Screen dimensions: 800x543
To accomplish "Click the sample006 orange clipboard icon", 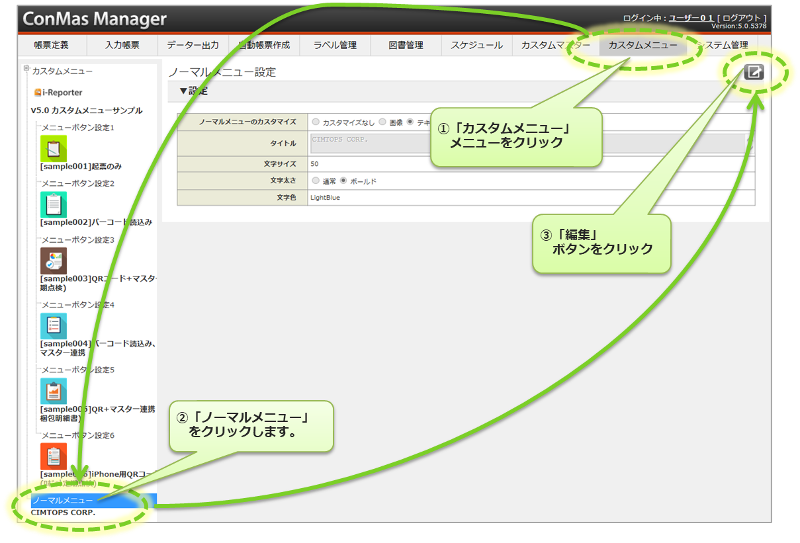I will point(54,456).
